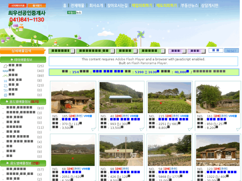Click the 추천 tag on listing NO. 123
Image resolution: width=242 pixels, height=181 pixels.
pos(224,169)
